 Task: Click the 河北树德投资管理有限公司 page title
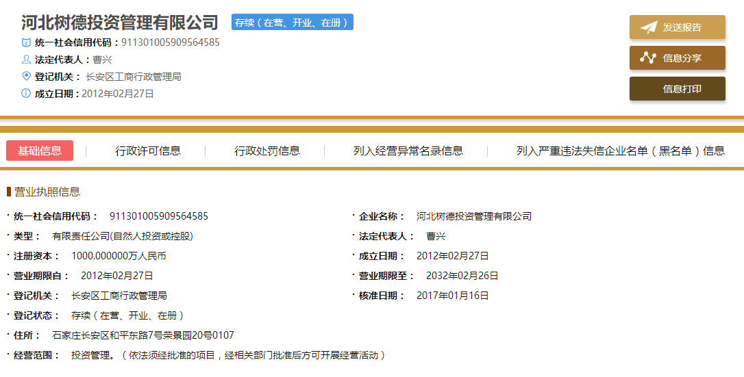pyautogui.click(x=119, y=23)
